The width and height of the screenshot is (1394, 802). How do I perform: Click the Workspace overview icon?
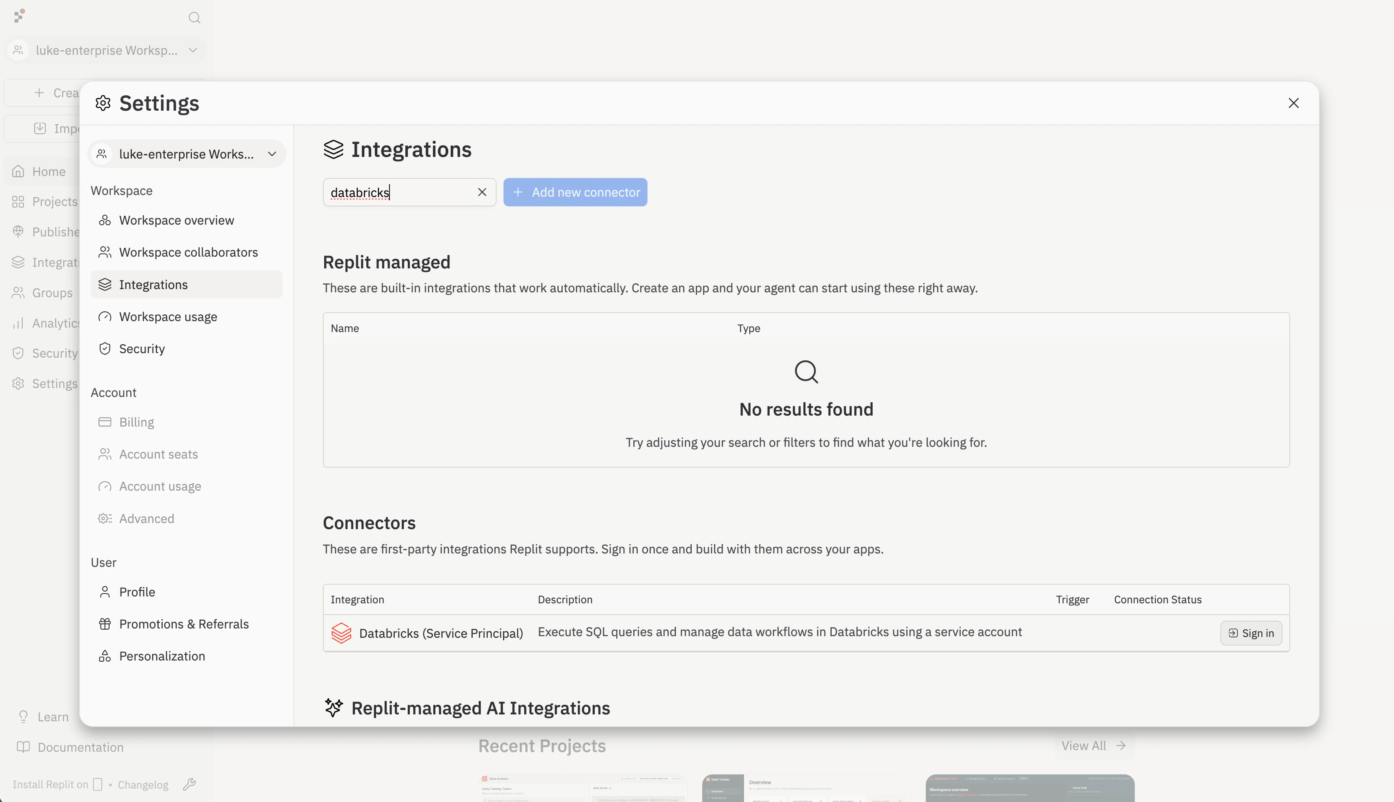[x=105, y=220]
